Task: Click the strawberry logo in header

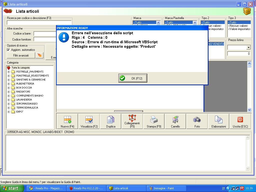Action: [8, 11]
